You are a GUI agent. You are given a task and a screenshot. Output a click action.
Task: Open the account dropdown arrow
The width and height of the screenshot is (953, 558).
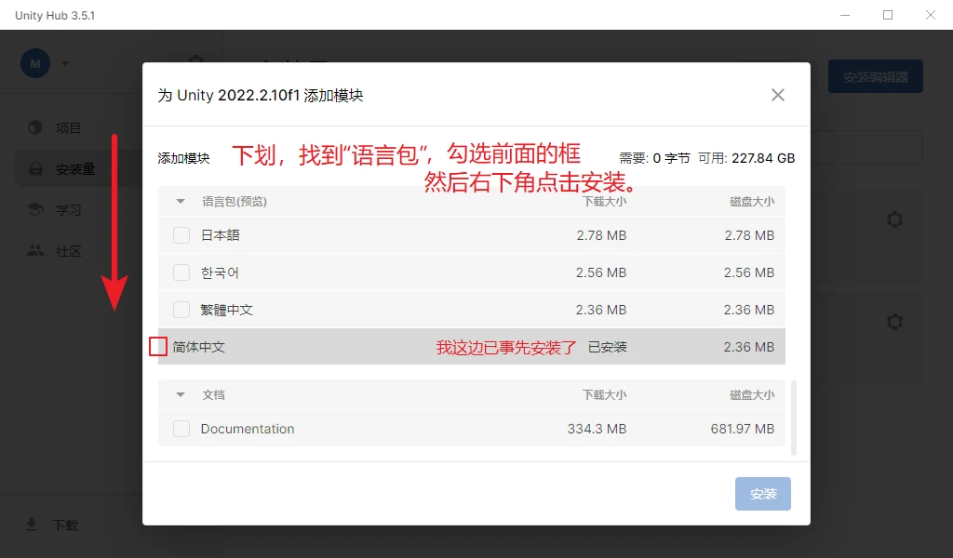[64, 63]
